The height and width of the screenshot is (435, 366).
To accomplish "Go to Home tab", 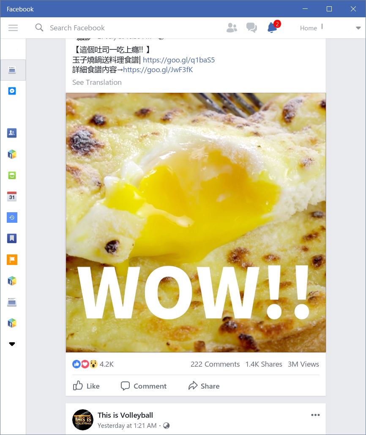I will pos(308,28).
